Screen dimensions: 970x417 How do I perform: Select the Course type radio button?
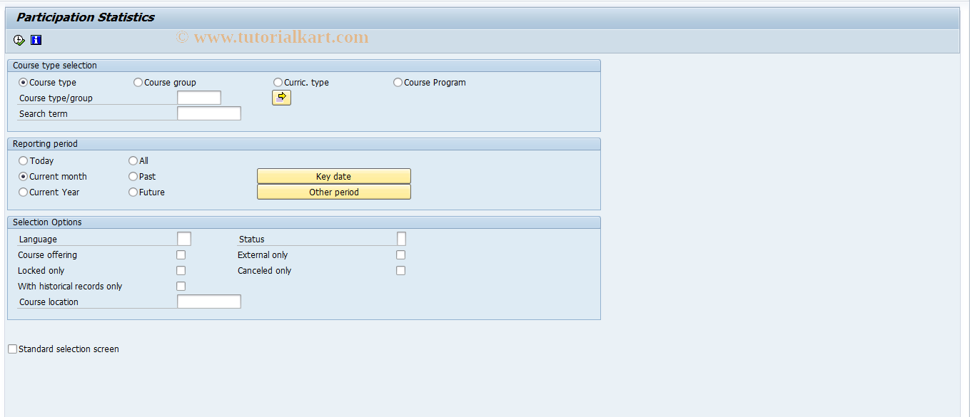point(23,83)
